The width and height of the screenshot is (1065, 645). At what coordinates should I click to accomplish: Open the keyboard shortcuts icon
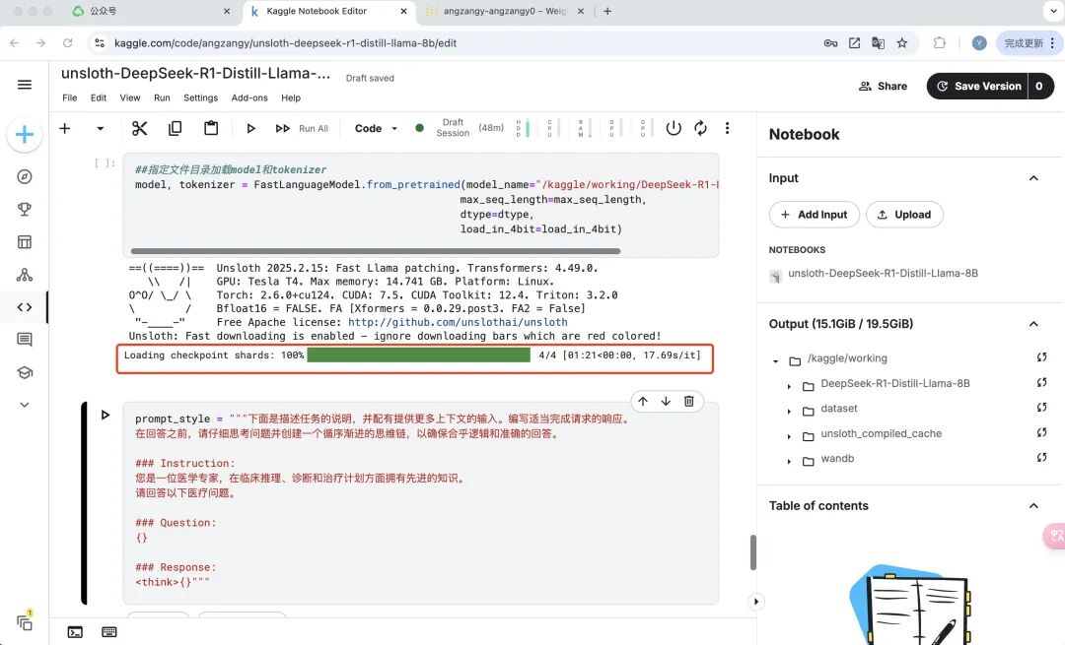pyautogui.click(x=108, y=632)
